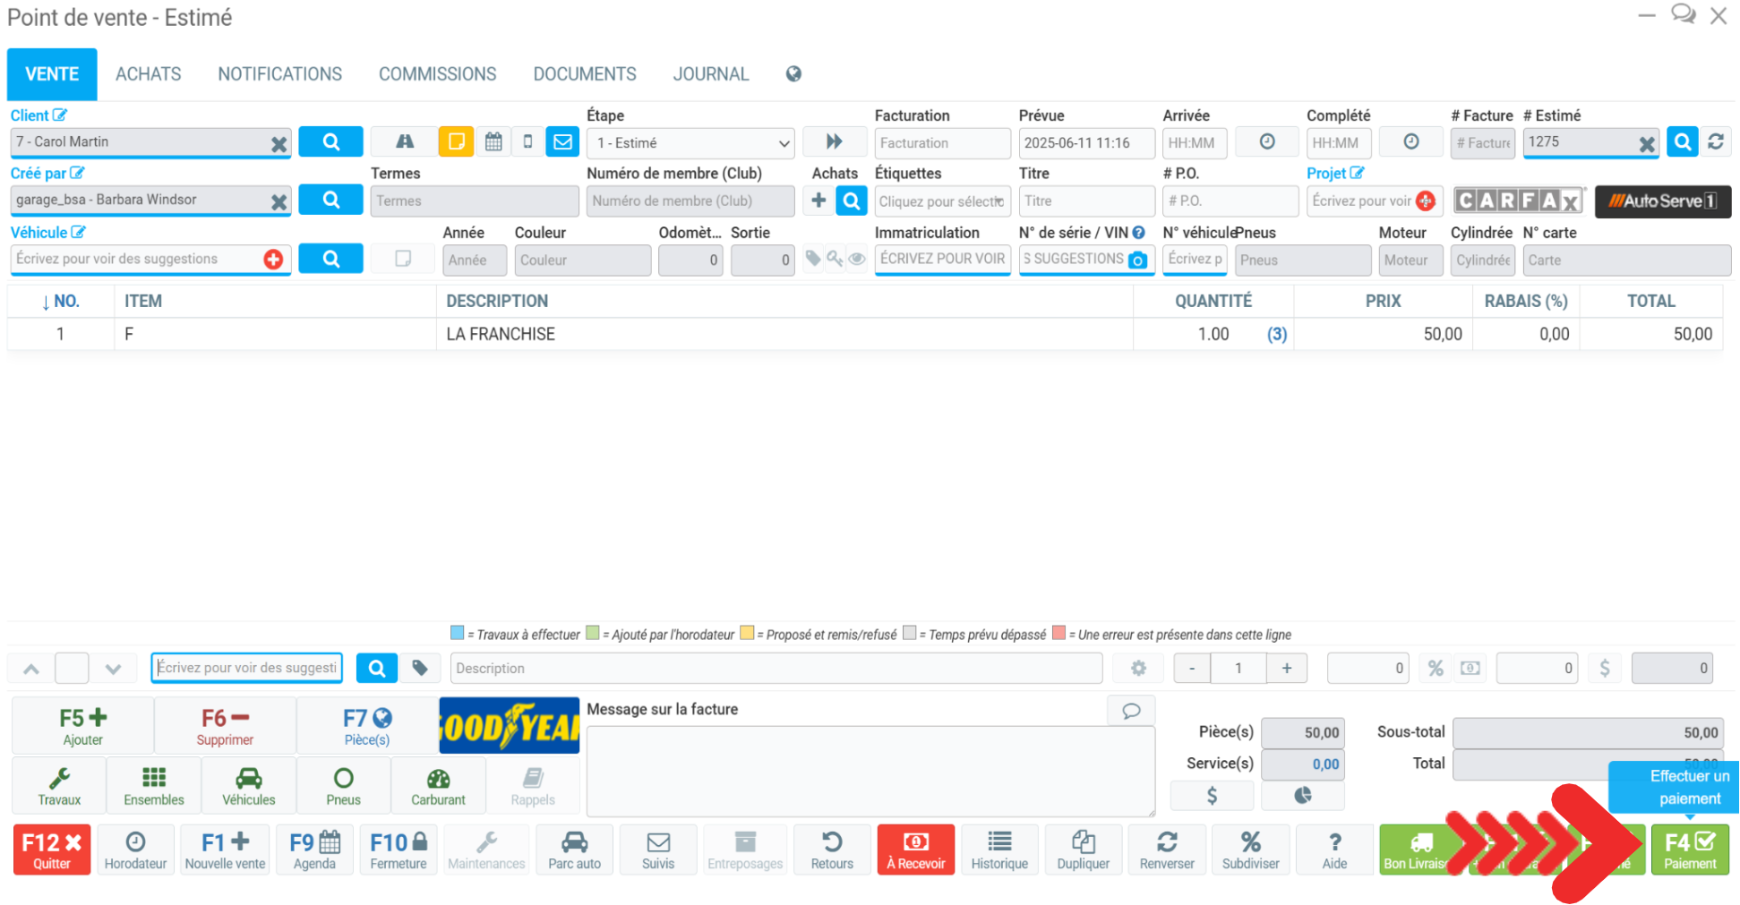This screenshot has height=905, width=1740.
Task: Open the Horodateur clock tool
Action: [x=135, y=849]
